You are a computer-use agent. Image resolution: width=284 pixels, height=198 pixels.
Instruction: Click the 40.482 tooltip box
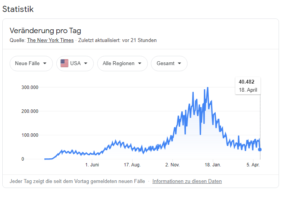click(248, 86)
